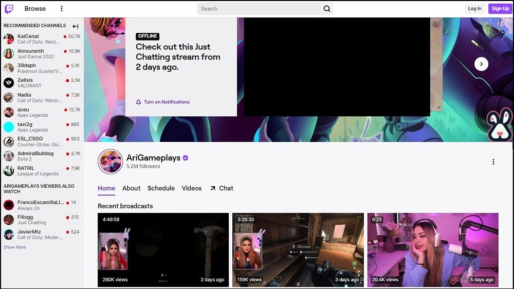514x289 pixels.
Task: Click the KaiCenat channel avatar
Action: click(x=9, y=39)
